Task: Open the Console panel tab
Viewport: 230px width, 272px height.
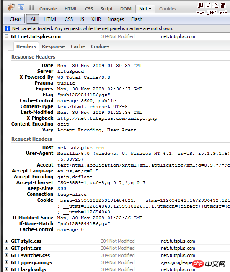Action: [x=48, y=9]
